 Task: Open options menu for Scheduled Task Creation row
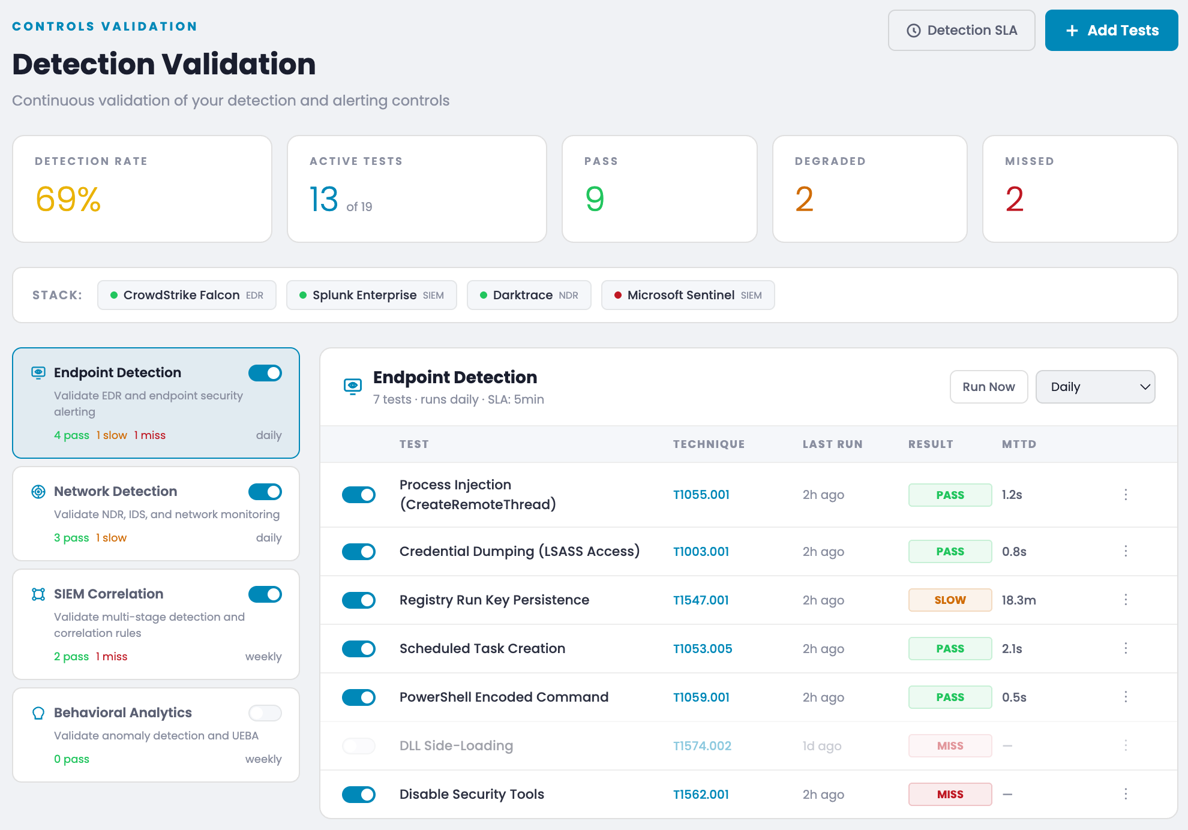coord(1126,648)
